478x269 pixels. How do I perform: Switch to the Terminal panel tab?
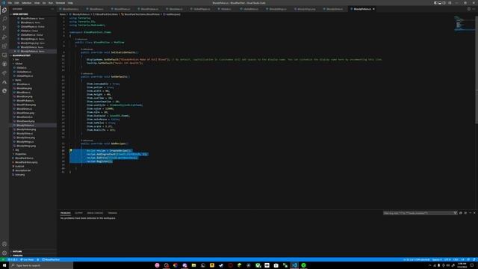pyautogui.click(x=112, y=213)
